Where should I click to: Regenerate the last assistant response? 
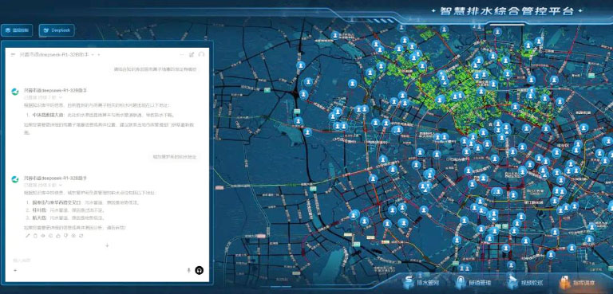(81, 235)
